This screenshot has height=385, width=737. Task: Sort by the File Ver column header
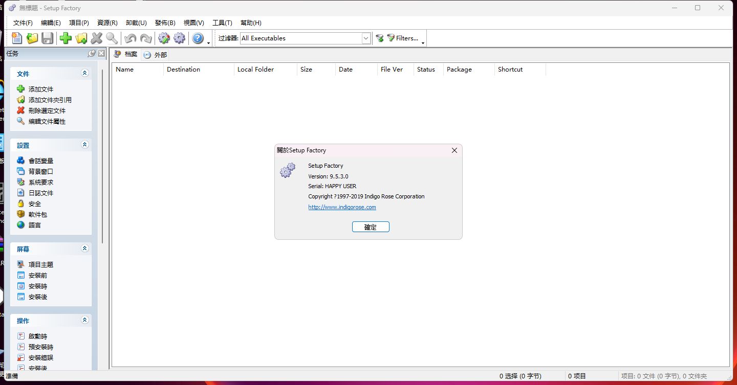point(396,70)
